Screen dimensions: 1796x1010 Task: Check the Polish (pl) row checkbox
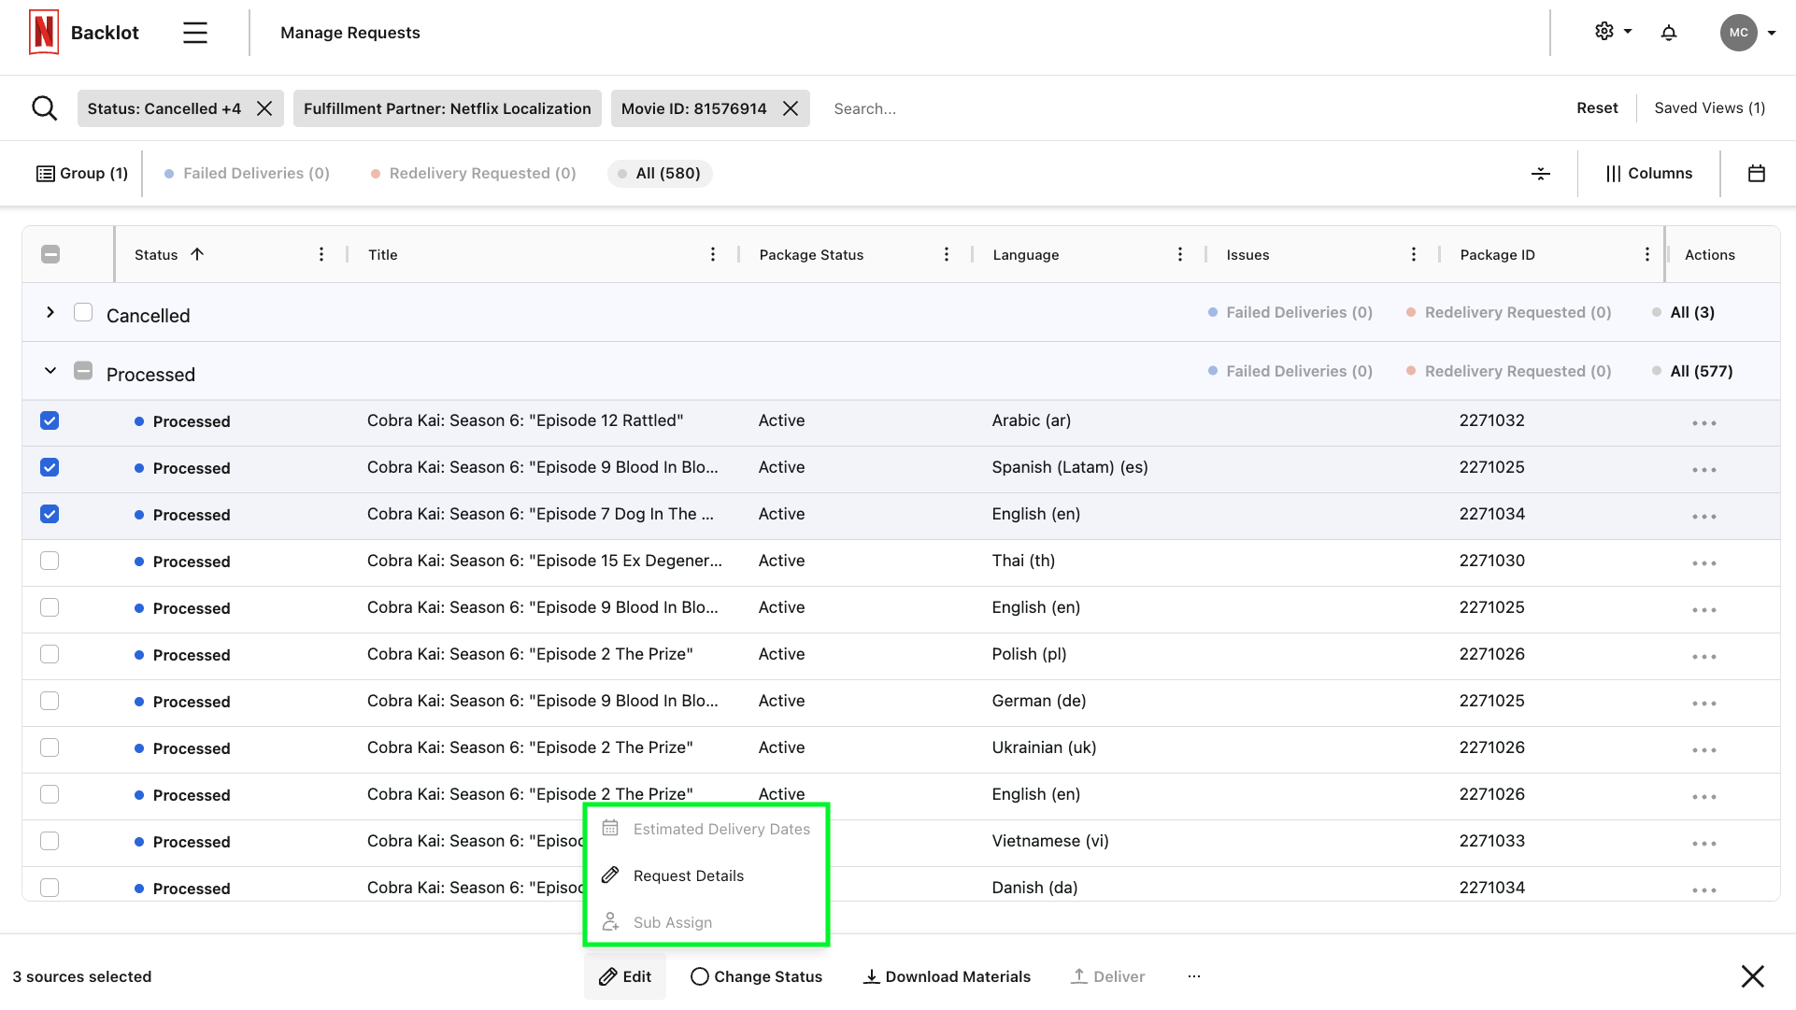[50, 655]
